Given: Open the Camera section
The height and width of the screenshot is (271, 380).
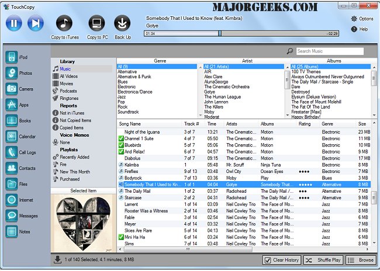Looking at the screenshot, I should [x=11, y=89].
